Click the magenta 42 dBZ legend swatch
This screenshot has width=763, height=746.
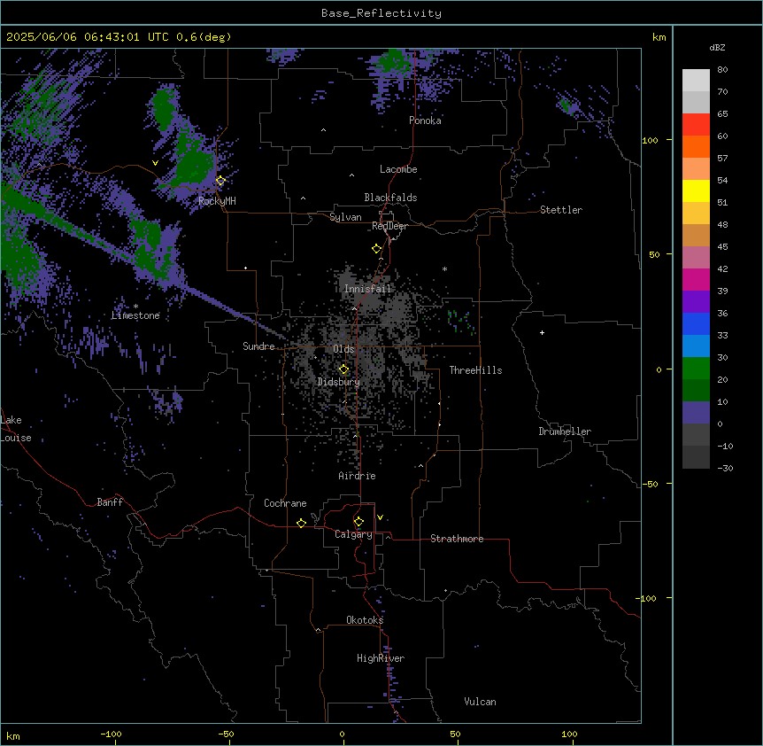click(x=696, y=279)
